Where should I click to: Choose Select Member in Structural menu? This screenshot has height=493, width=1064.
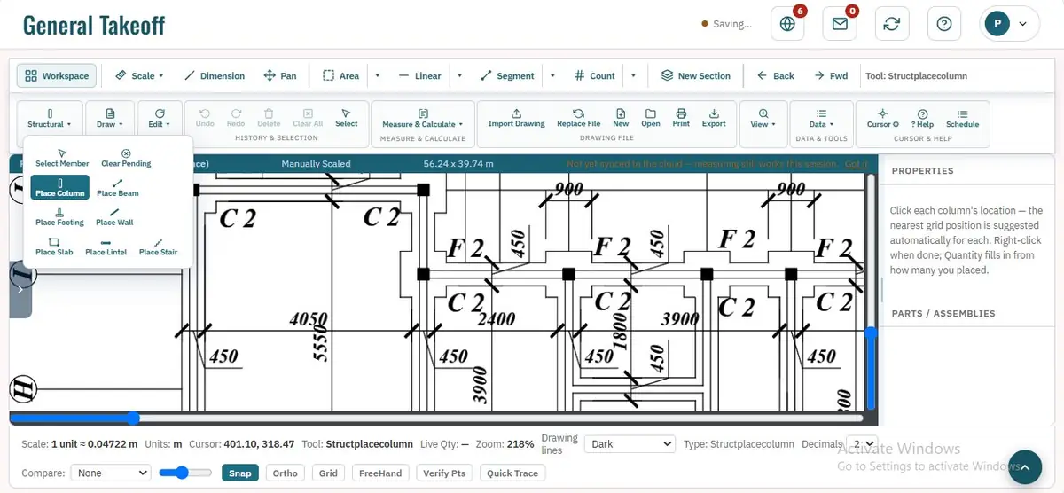click(62, 158)
